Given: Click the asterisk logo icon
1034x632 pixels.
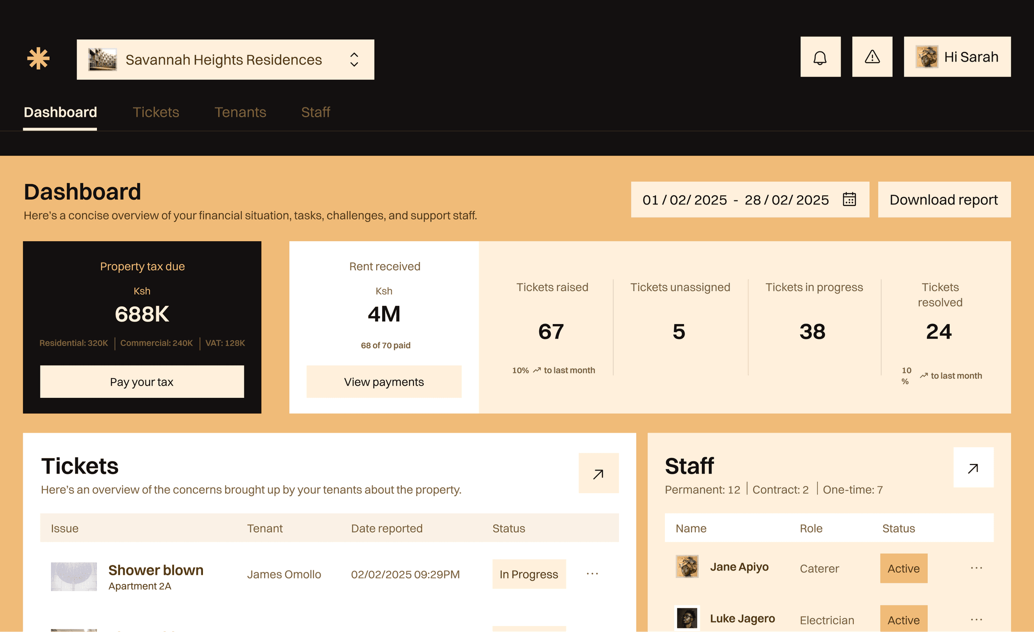Looking at the screenshot, I should coord(38,59).
